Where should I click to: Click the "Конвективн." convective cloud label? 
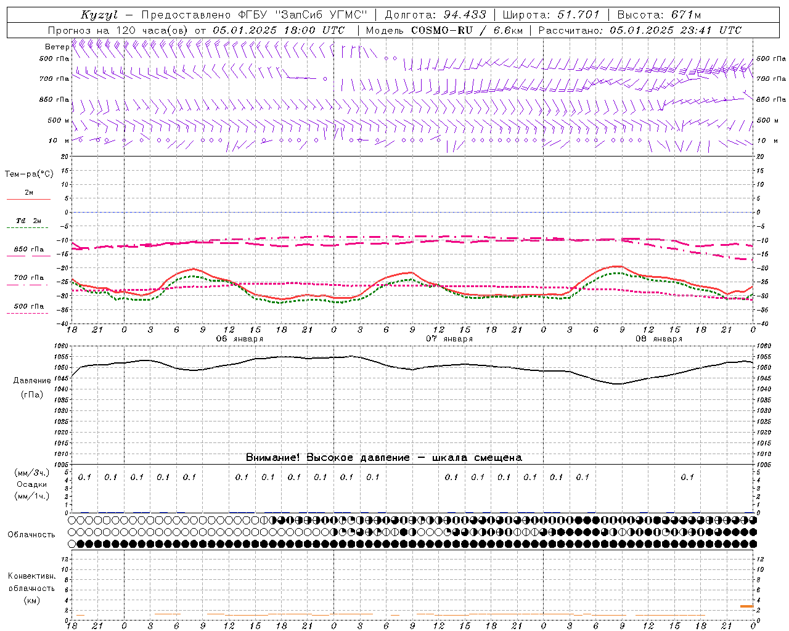[31, 576]
